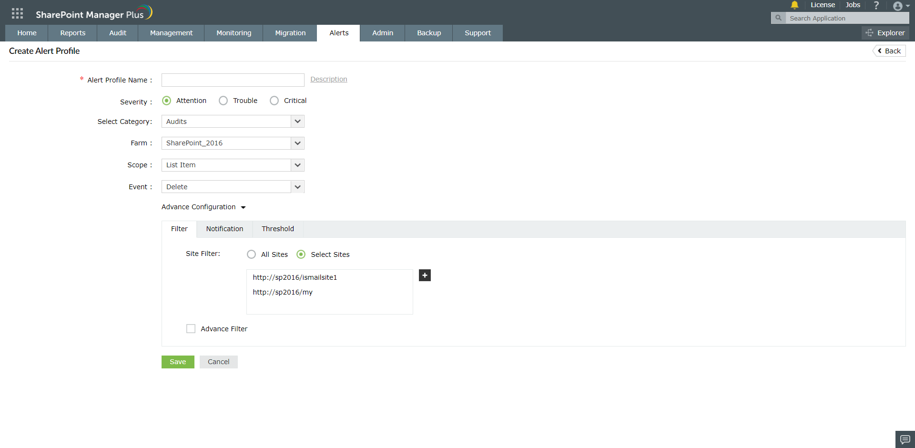
Task: Open the chat feedback icon bottom right
Action: (x=905, y=439)
